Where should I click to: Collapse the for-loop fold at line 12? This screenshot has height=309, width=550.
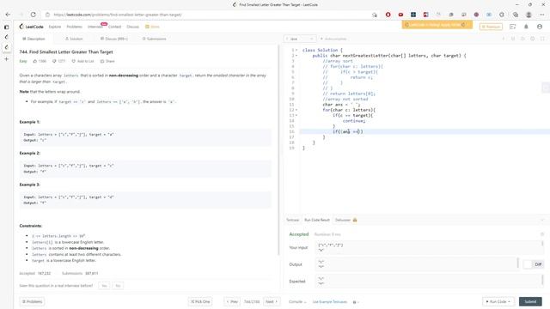click(296, 110)
